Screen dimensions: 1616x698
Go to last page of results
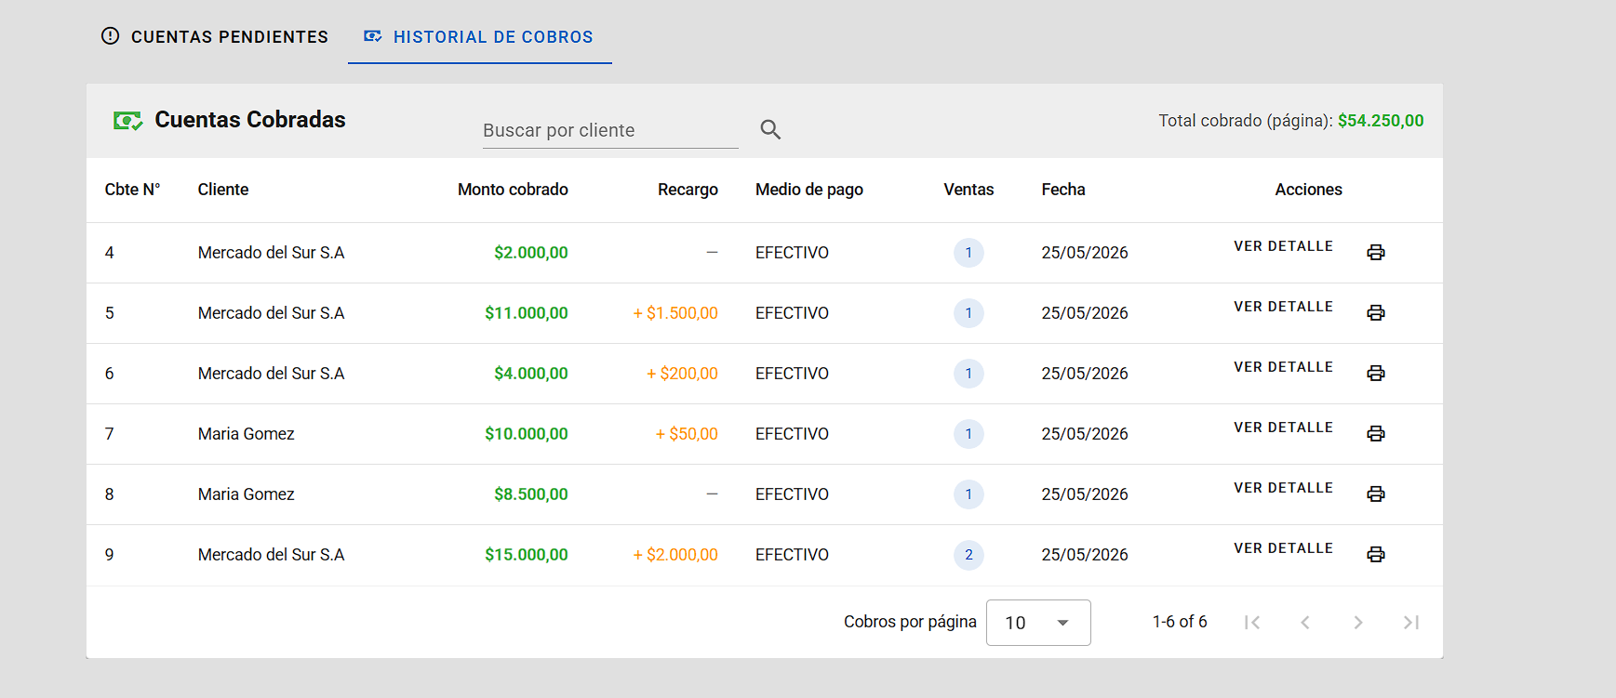coord(1411,623)
